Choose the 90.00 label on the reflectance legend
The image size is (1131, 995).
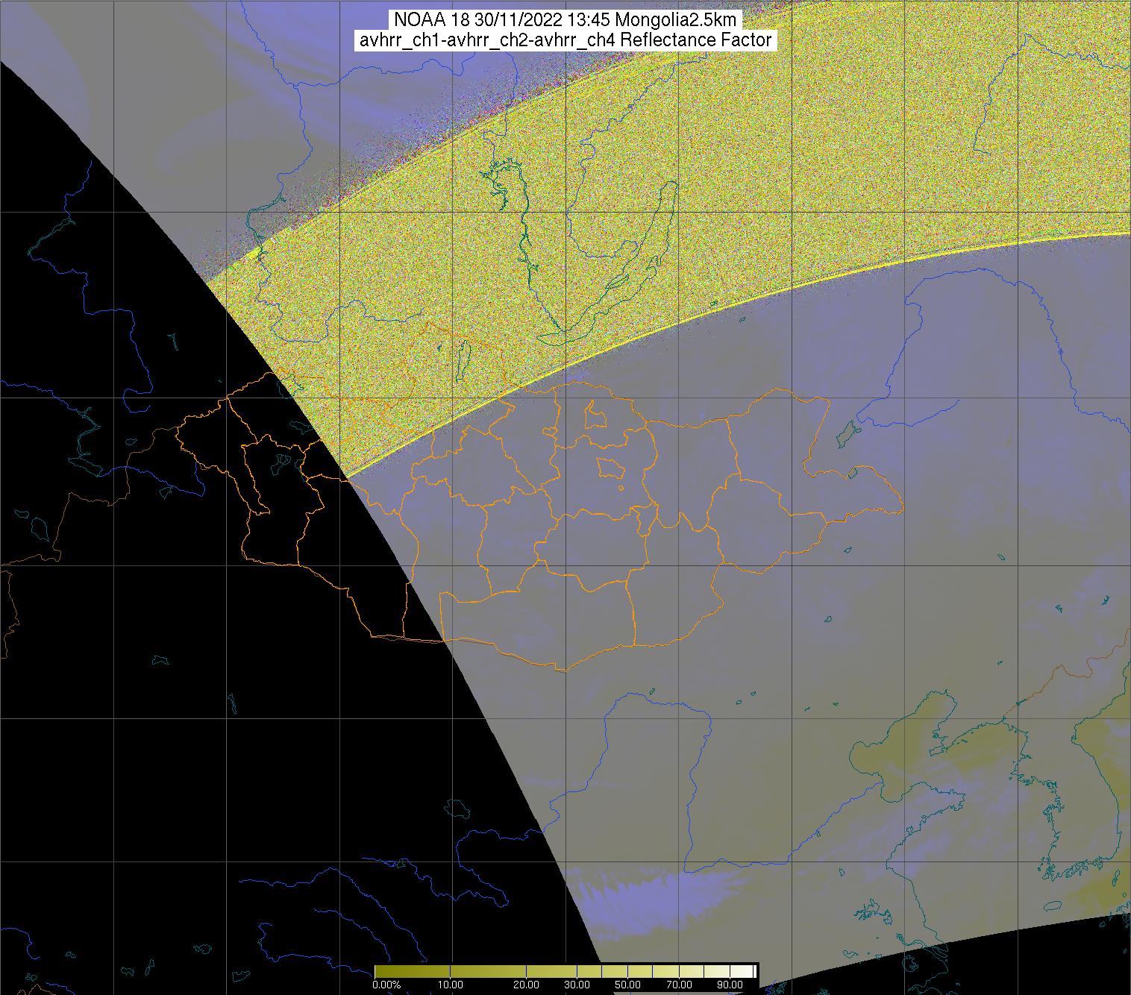728,985
